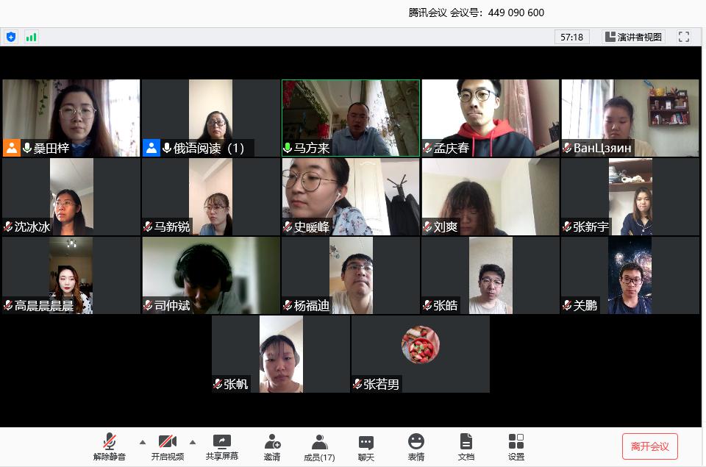Open the 表情 emoji reactions
Viewport: 706px width, 467px height.
(416, 446)
